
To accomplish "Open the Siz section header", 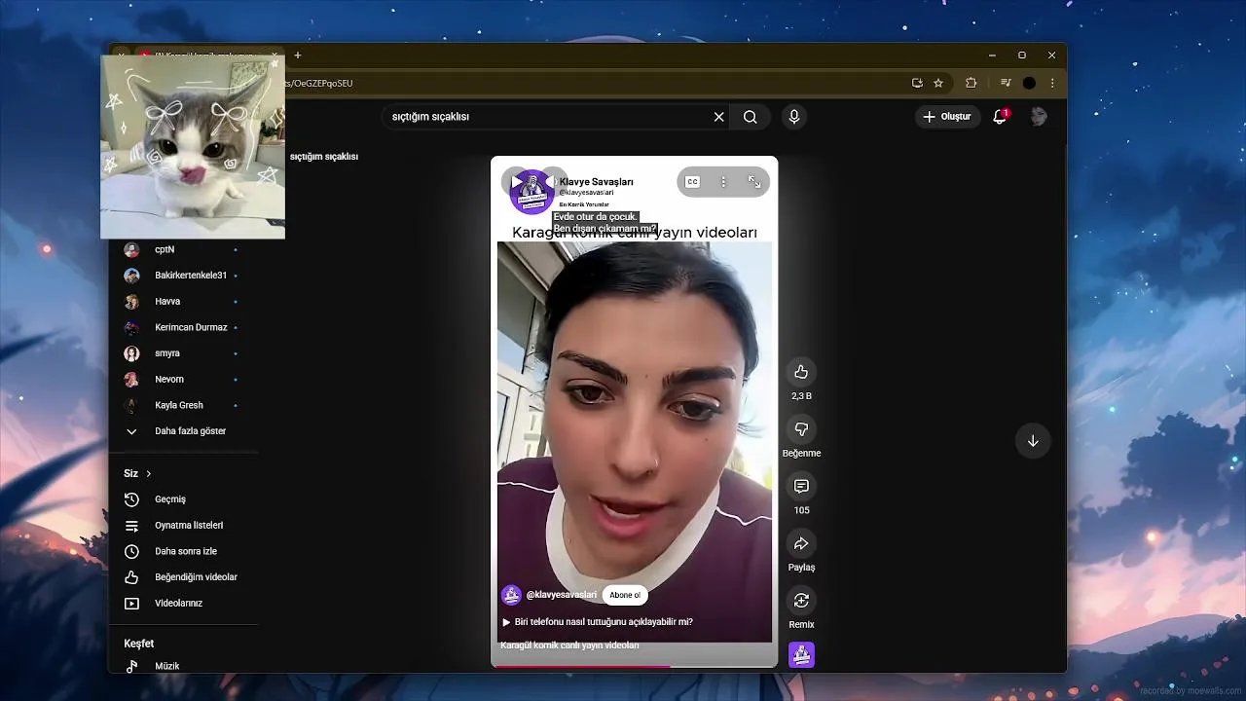I will point(137,473).
